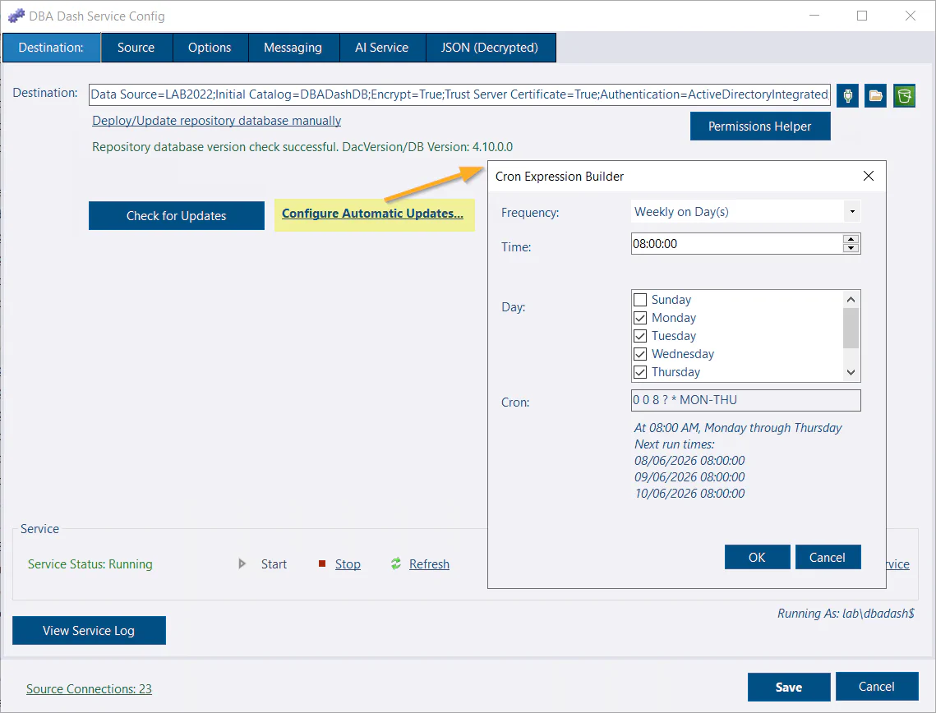Uncheck the Thursday checkbox
Screen dimensions: 936x713
point(640,372)
